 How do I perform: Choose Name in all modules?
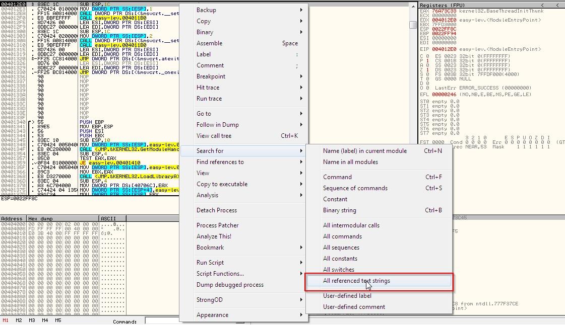[x=379, y=162]
